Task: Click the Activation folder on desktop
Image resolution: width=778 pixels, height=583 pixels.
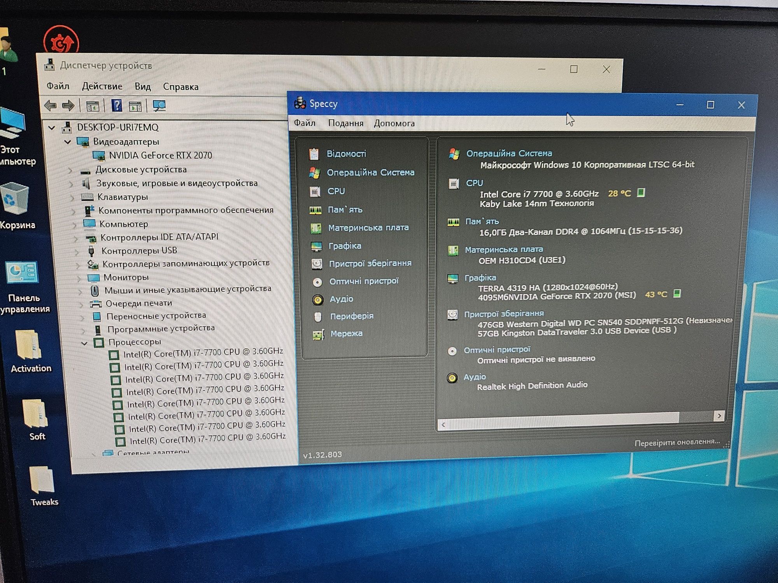Action: [x=30, y=352]
